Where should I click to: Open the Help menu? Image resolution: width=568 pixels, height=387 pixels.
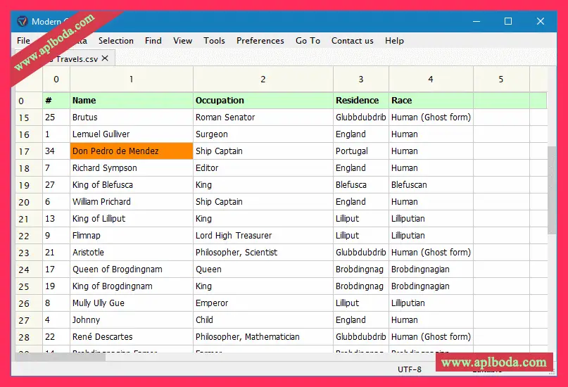tap(394, 41)
